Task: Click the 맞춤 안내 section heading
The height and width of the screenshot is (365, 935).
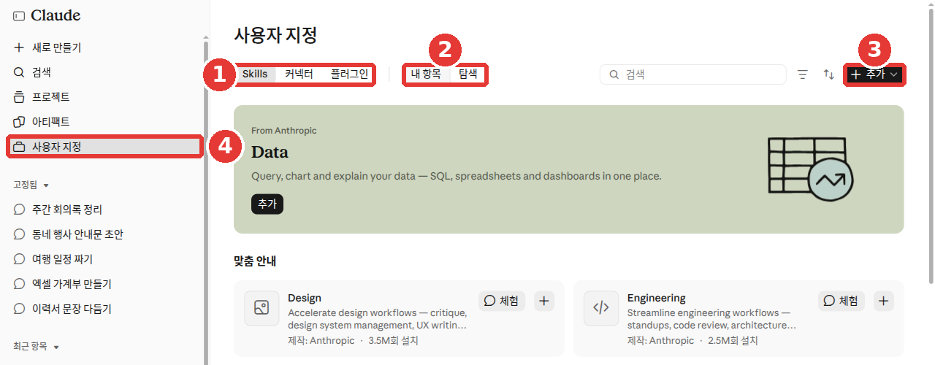Action: (255, 261)
